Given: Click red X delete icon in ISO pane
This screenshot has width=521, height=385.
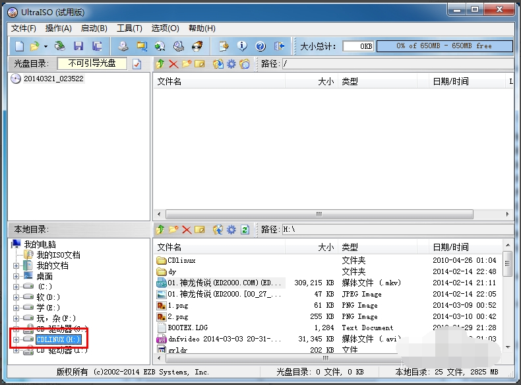Looking at the screenshot, I should pyautogui.click(x=173, y=64).
